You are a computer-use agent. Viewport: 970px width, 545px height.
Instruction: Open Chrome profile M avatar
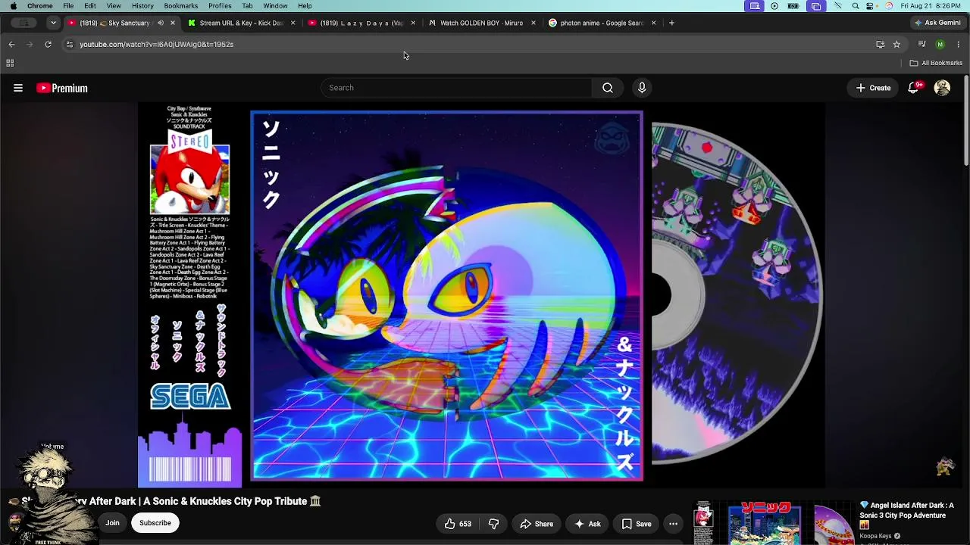940,45
